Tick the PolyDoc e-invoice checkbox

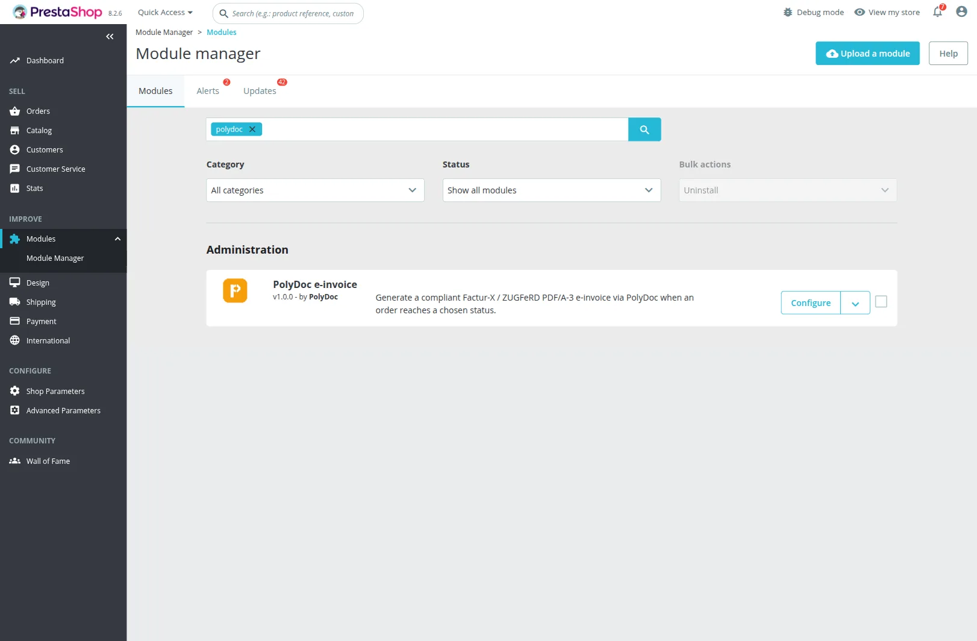[881, 302]
